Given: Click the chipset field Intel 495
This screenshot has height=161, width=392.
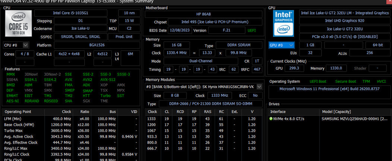Looking at the screenshot, I should point(215,22).
